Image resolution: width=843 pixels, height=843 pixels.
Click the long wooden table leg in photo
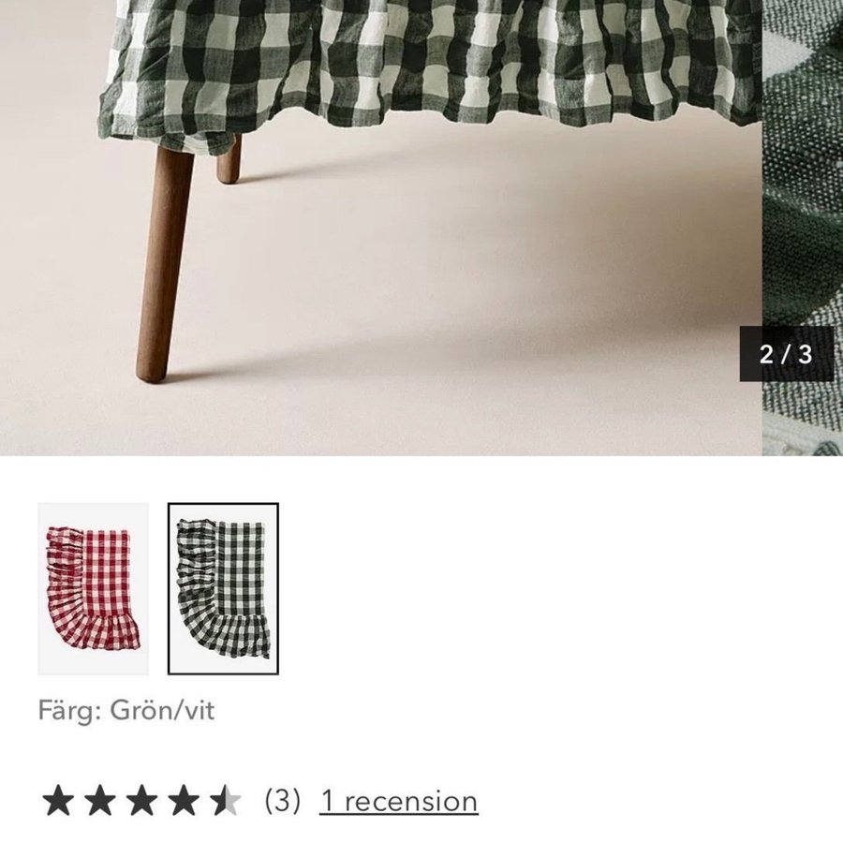click(x=163, y=263)
